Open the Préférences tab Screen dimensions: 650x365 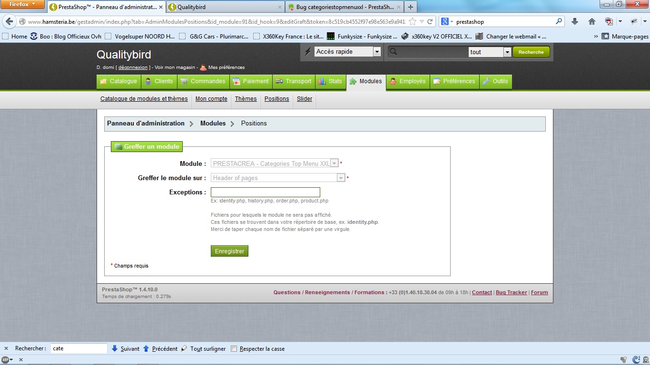pos(454,81)
